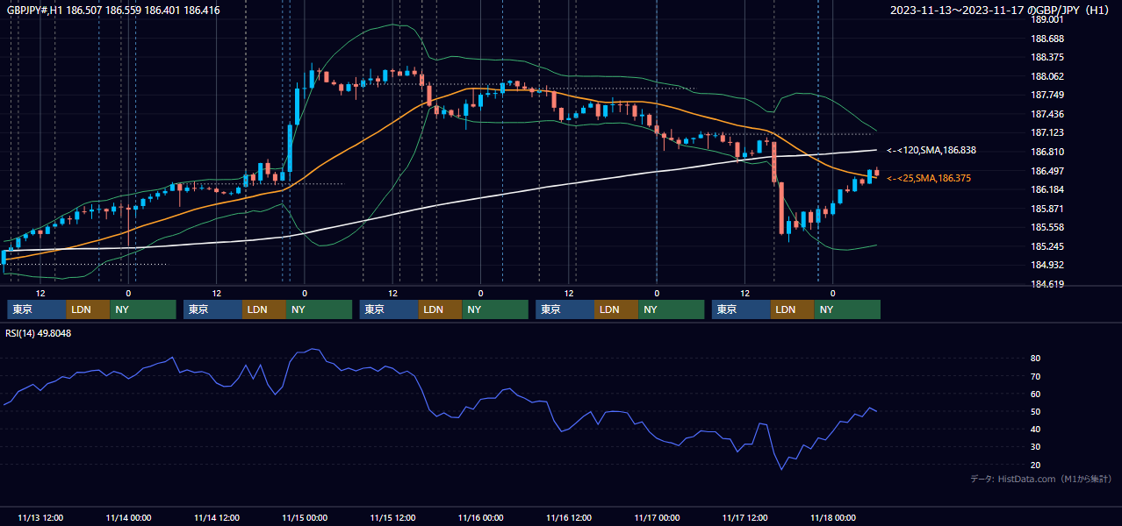Select the RSI 60 axis value
The width and height of the screenshot is (1122, 526).
(x=1036, y=394)
